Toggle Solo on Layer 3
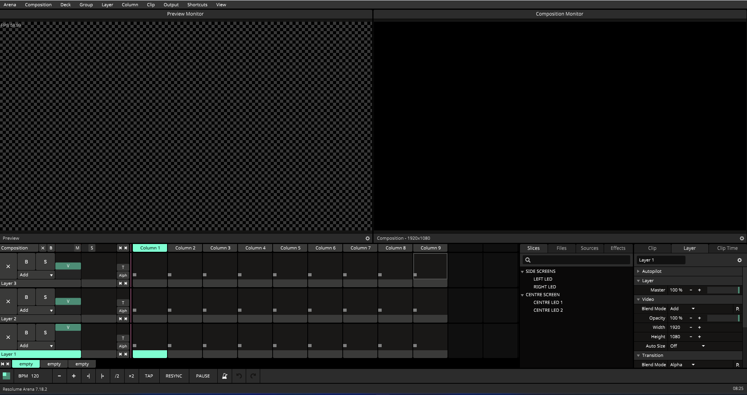747x395 pixels. click(45, 262)
